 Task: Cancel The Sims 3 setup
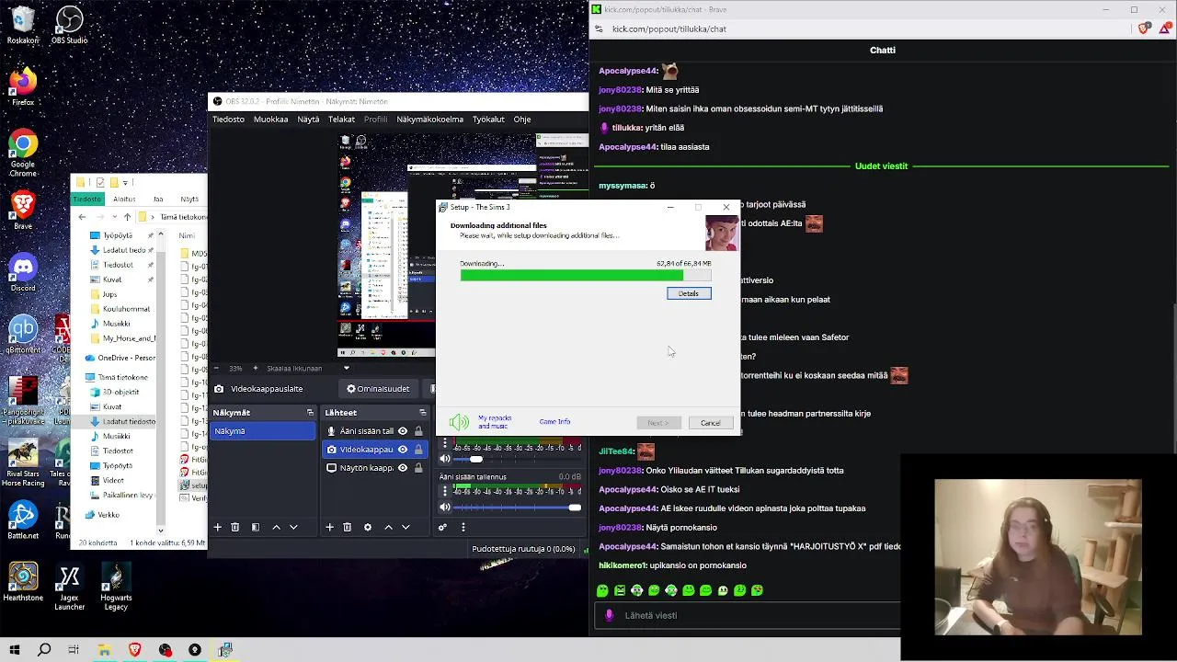(711, 423)
